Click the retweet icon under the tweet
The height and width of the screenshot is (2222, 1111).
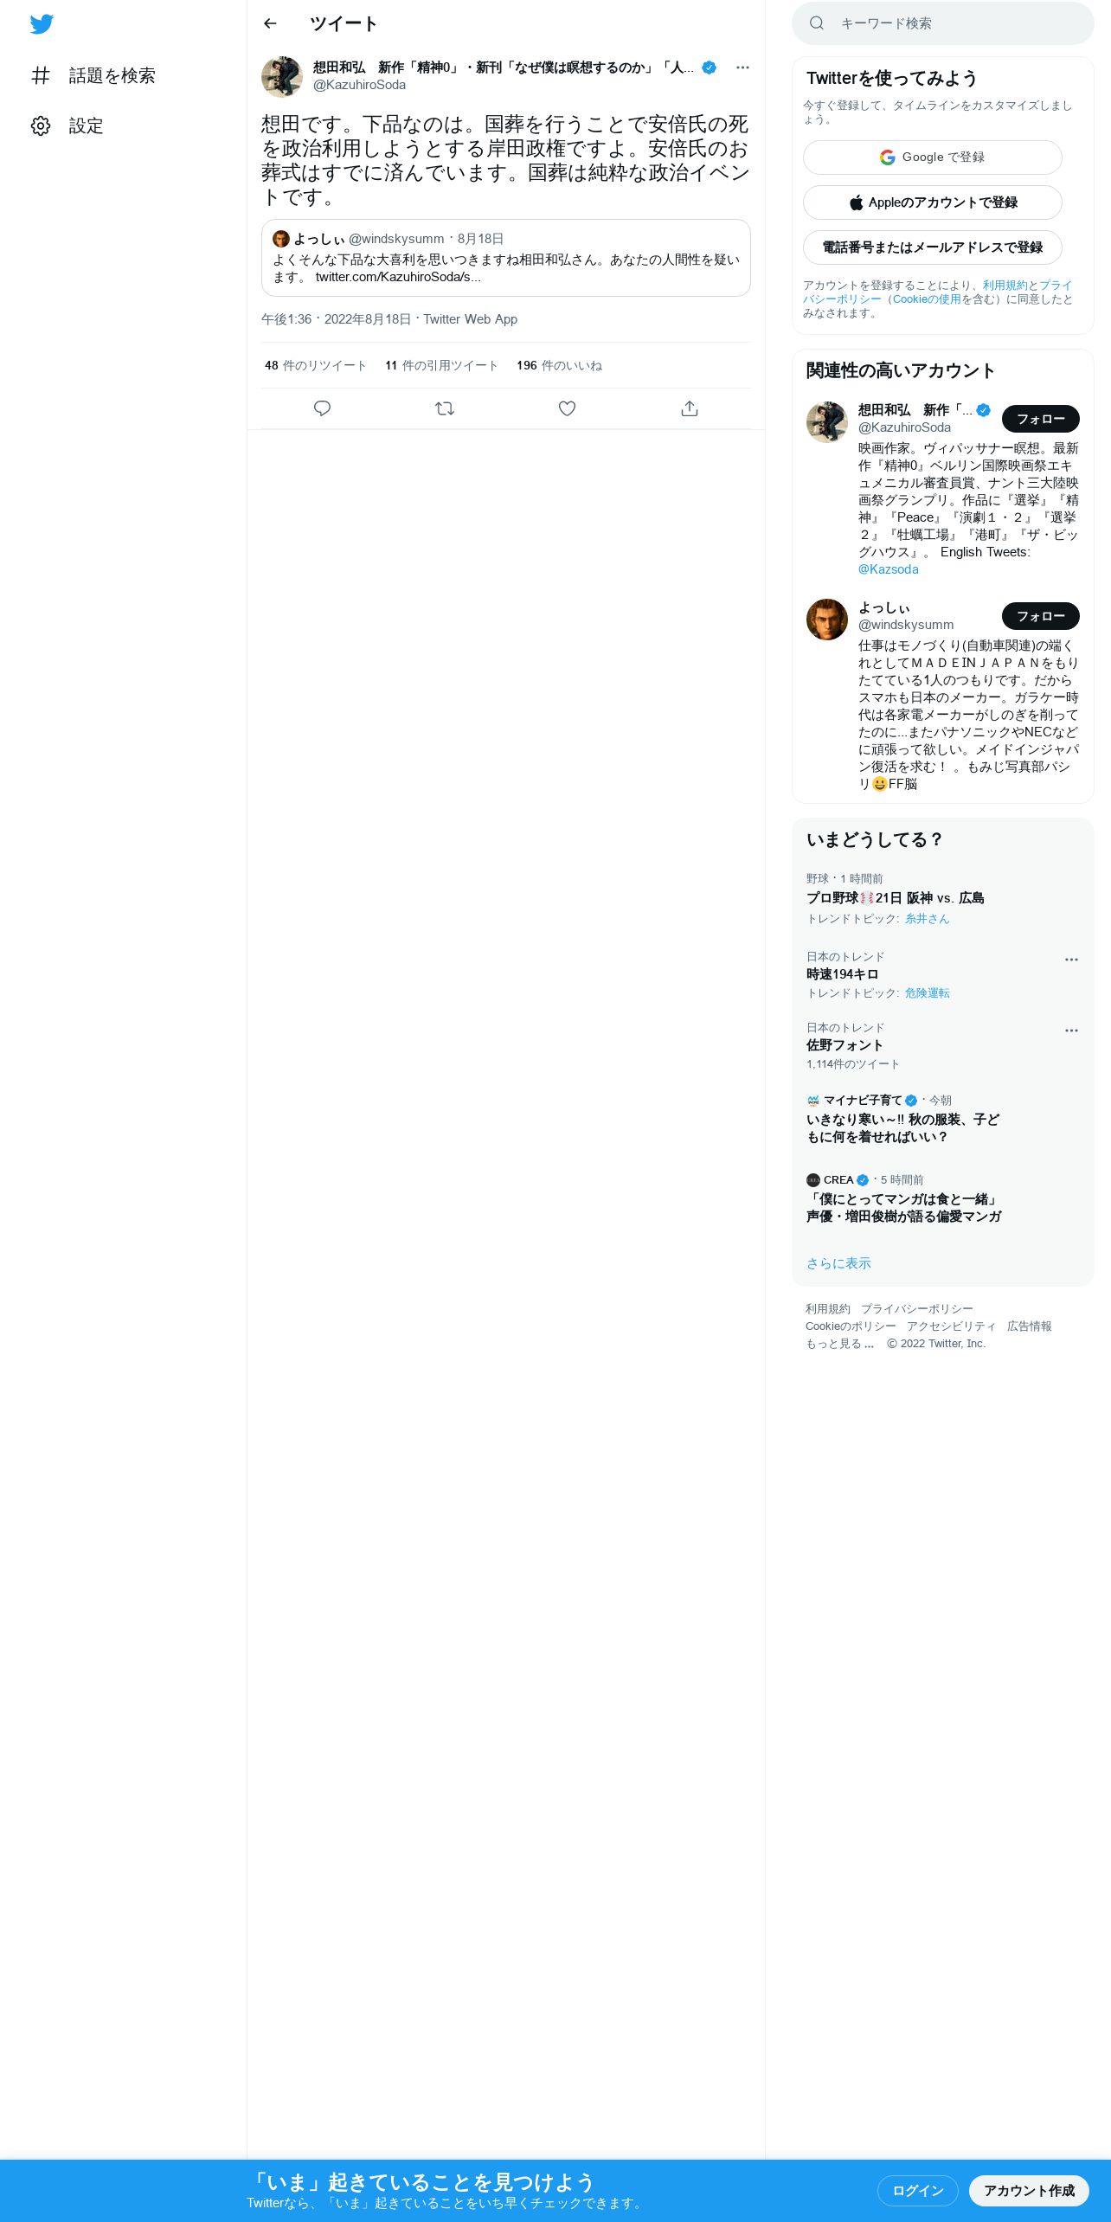coord(445,408)
